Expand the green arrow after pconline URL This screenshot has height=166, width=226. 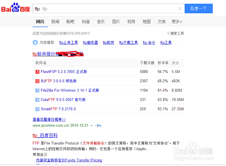pos(92,126)
